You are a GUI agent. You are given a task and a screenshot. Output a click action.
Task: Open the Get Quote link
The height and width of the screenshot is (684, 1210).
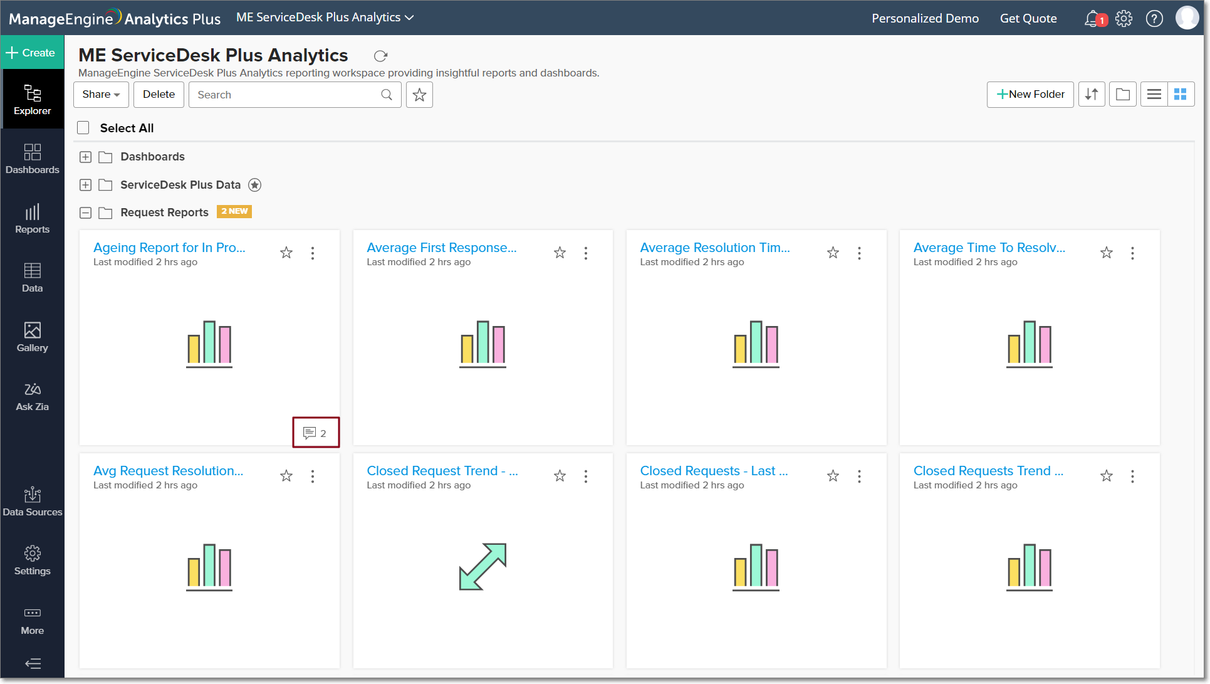pyautogui.click(x=1028, y=19)
